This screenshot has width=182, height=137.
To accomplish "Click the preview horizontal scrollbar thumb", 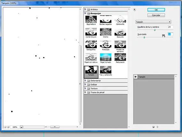I will click(55, 127).
